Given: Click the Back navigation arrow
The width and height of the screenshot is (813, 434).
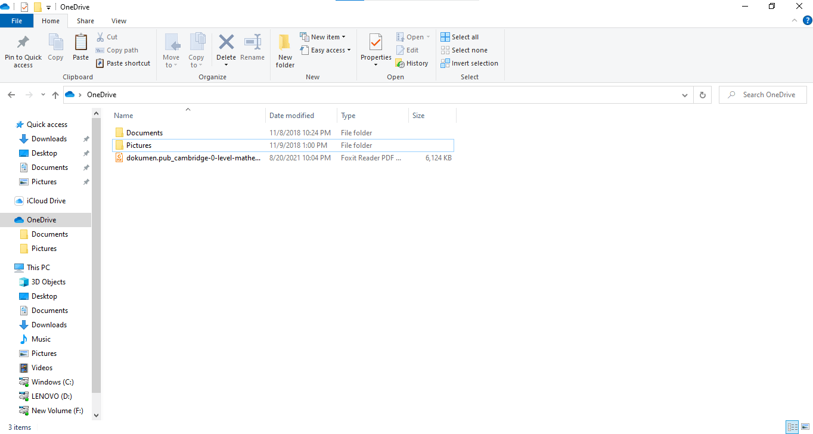Looking at the screenshot, I should 11,95.
